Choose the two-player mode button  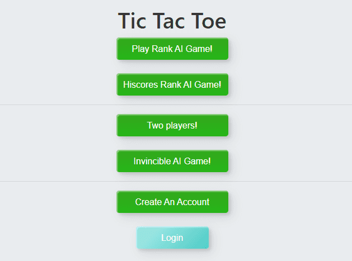172,125
